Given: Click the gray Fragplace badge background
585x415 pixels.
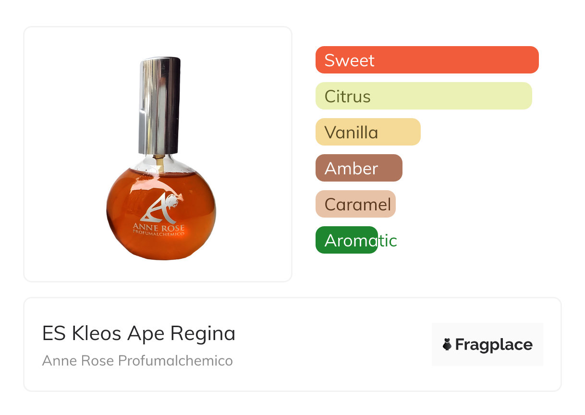Looking at the screenshot, I should tap(487, 330).
